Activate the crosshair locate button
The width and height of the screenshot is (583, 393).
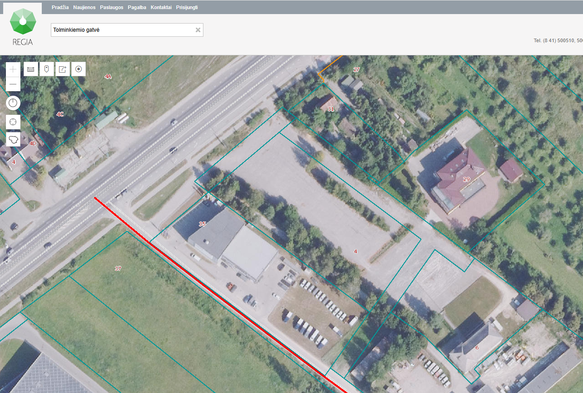13,122
